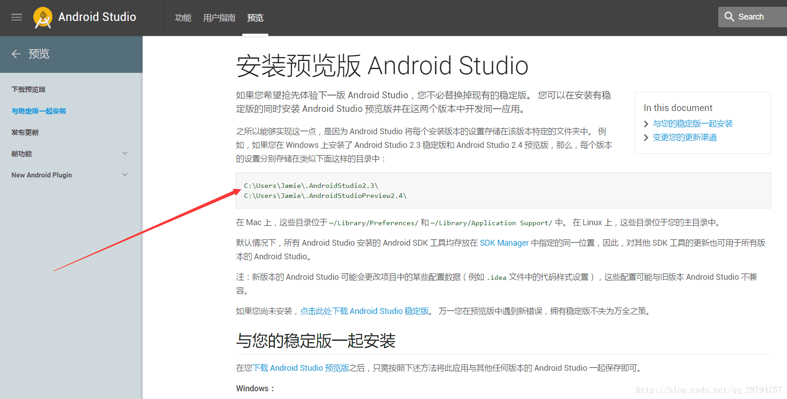787x399 pixels.
Task: Click 点击此处下载 Android Studio 稳定版 link
Action: 364,311
